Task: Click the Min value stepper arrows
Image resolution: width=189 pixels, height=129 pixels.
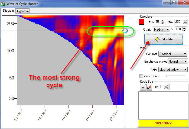Action: [x=163, y=22]
